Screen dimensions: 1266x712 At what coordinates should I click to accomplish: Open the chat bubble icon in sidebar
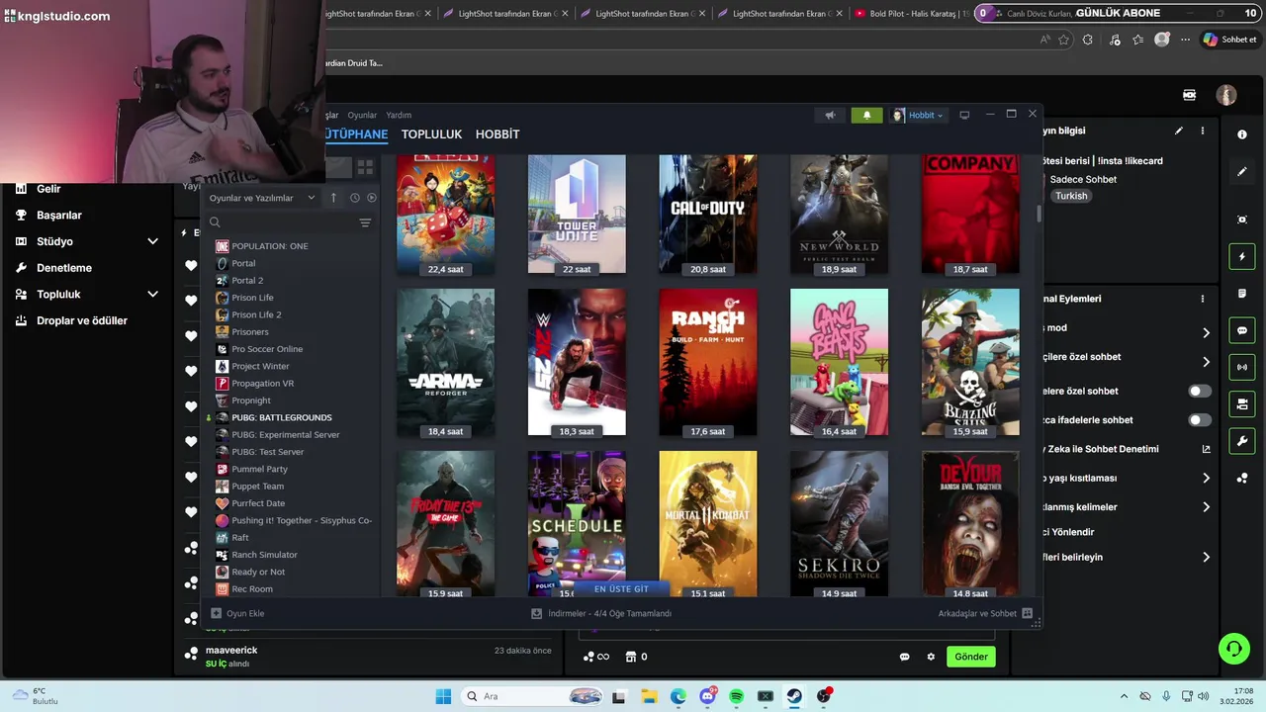click(1242, 330)
